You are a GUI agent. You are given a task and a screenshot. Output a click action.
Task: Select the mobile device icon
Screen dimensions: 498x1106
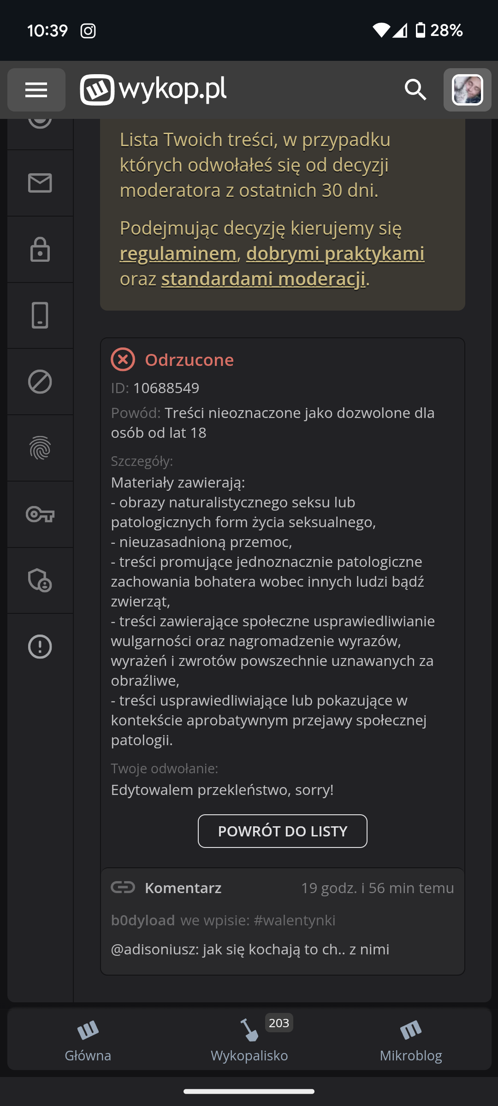coord(40,316)
